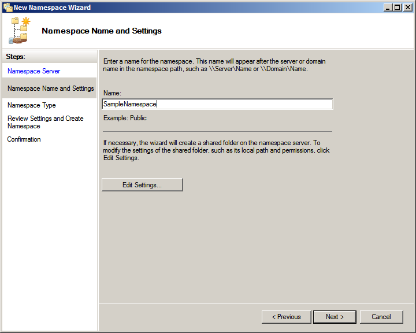This screenshot has width=416, height=333.
Task: Minimize the wizard window
Action: coord(388,8)
